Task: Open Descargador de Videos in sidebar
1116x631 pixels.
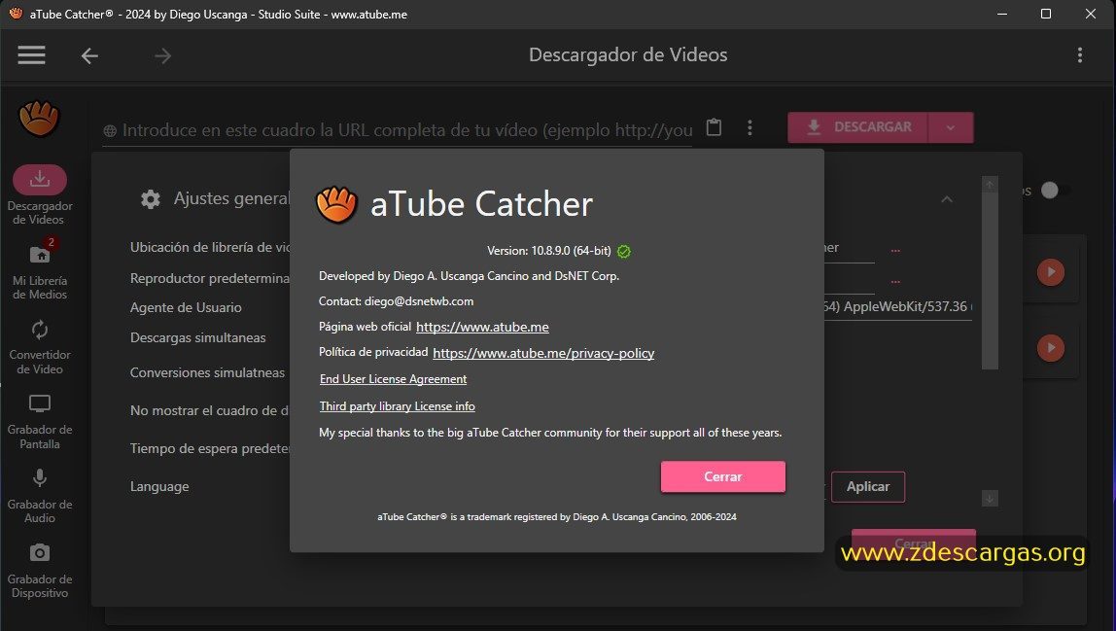Action: tap(40, 194)
